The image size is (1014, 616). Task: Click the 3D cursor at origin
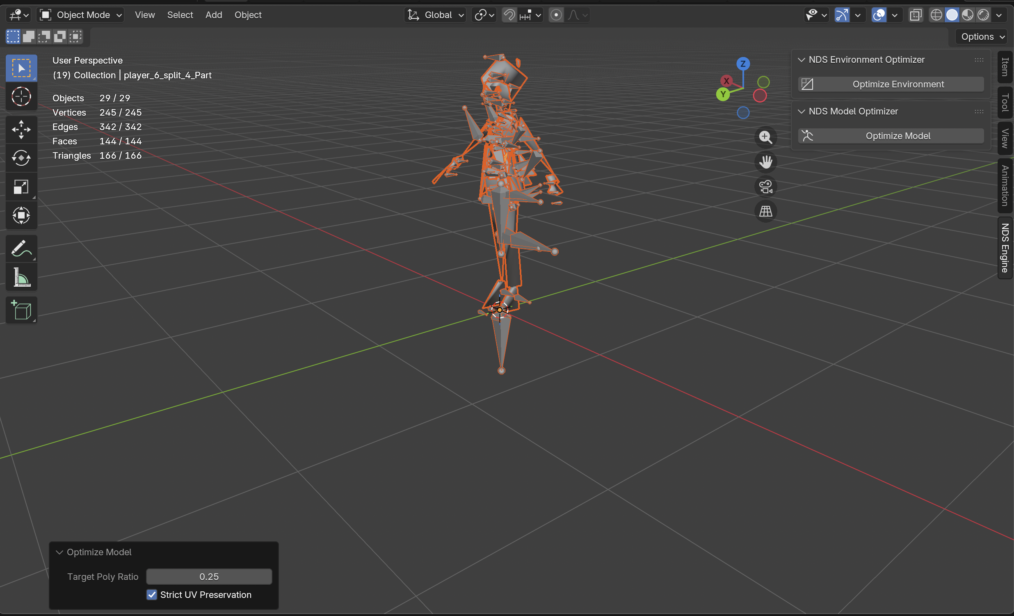[500, 310]
